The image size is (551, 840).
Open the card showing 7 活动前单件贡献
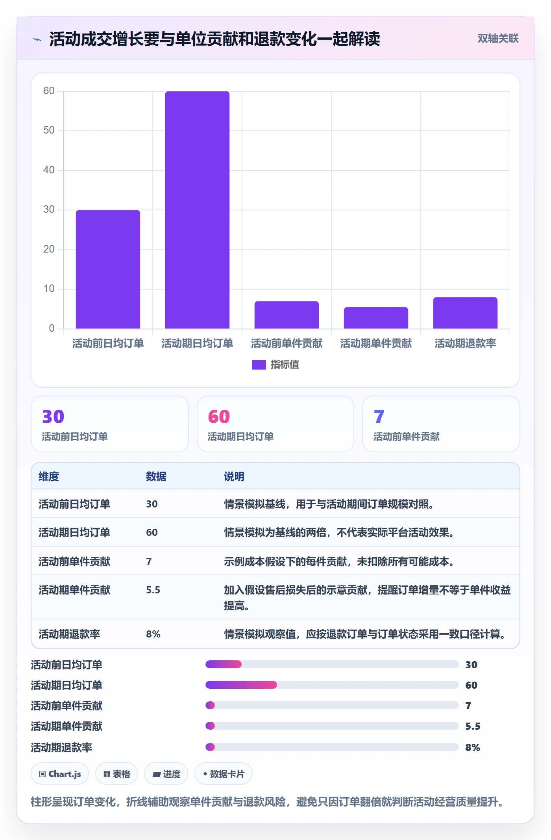(441, 424)
